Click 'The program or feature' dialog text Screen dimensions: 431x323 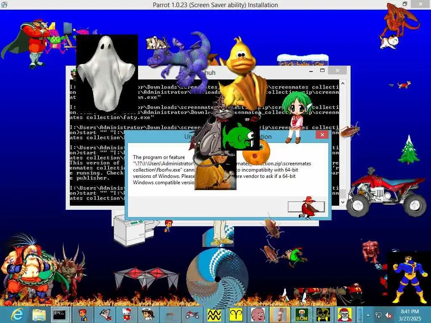click(x=159, y=157)
